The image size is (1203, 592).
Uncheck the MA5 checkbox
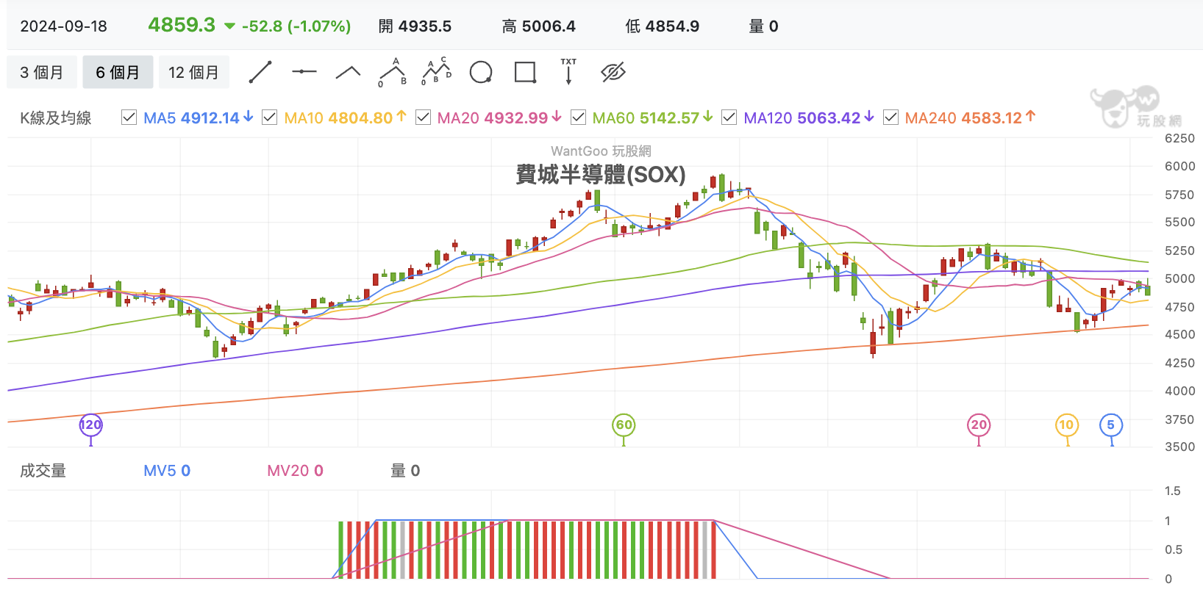point(129,118)
